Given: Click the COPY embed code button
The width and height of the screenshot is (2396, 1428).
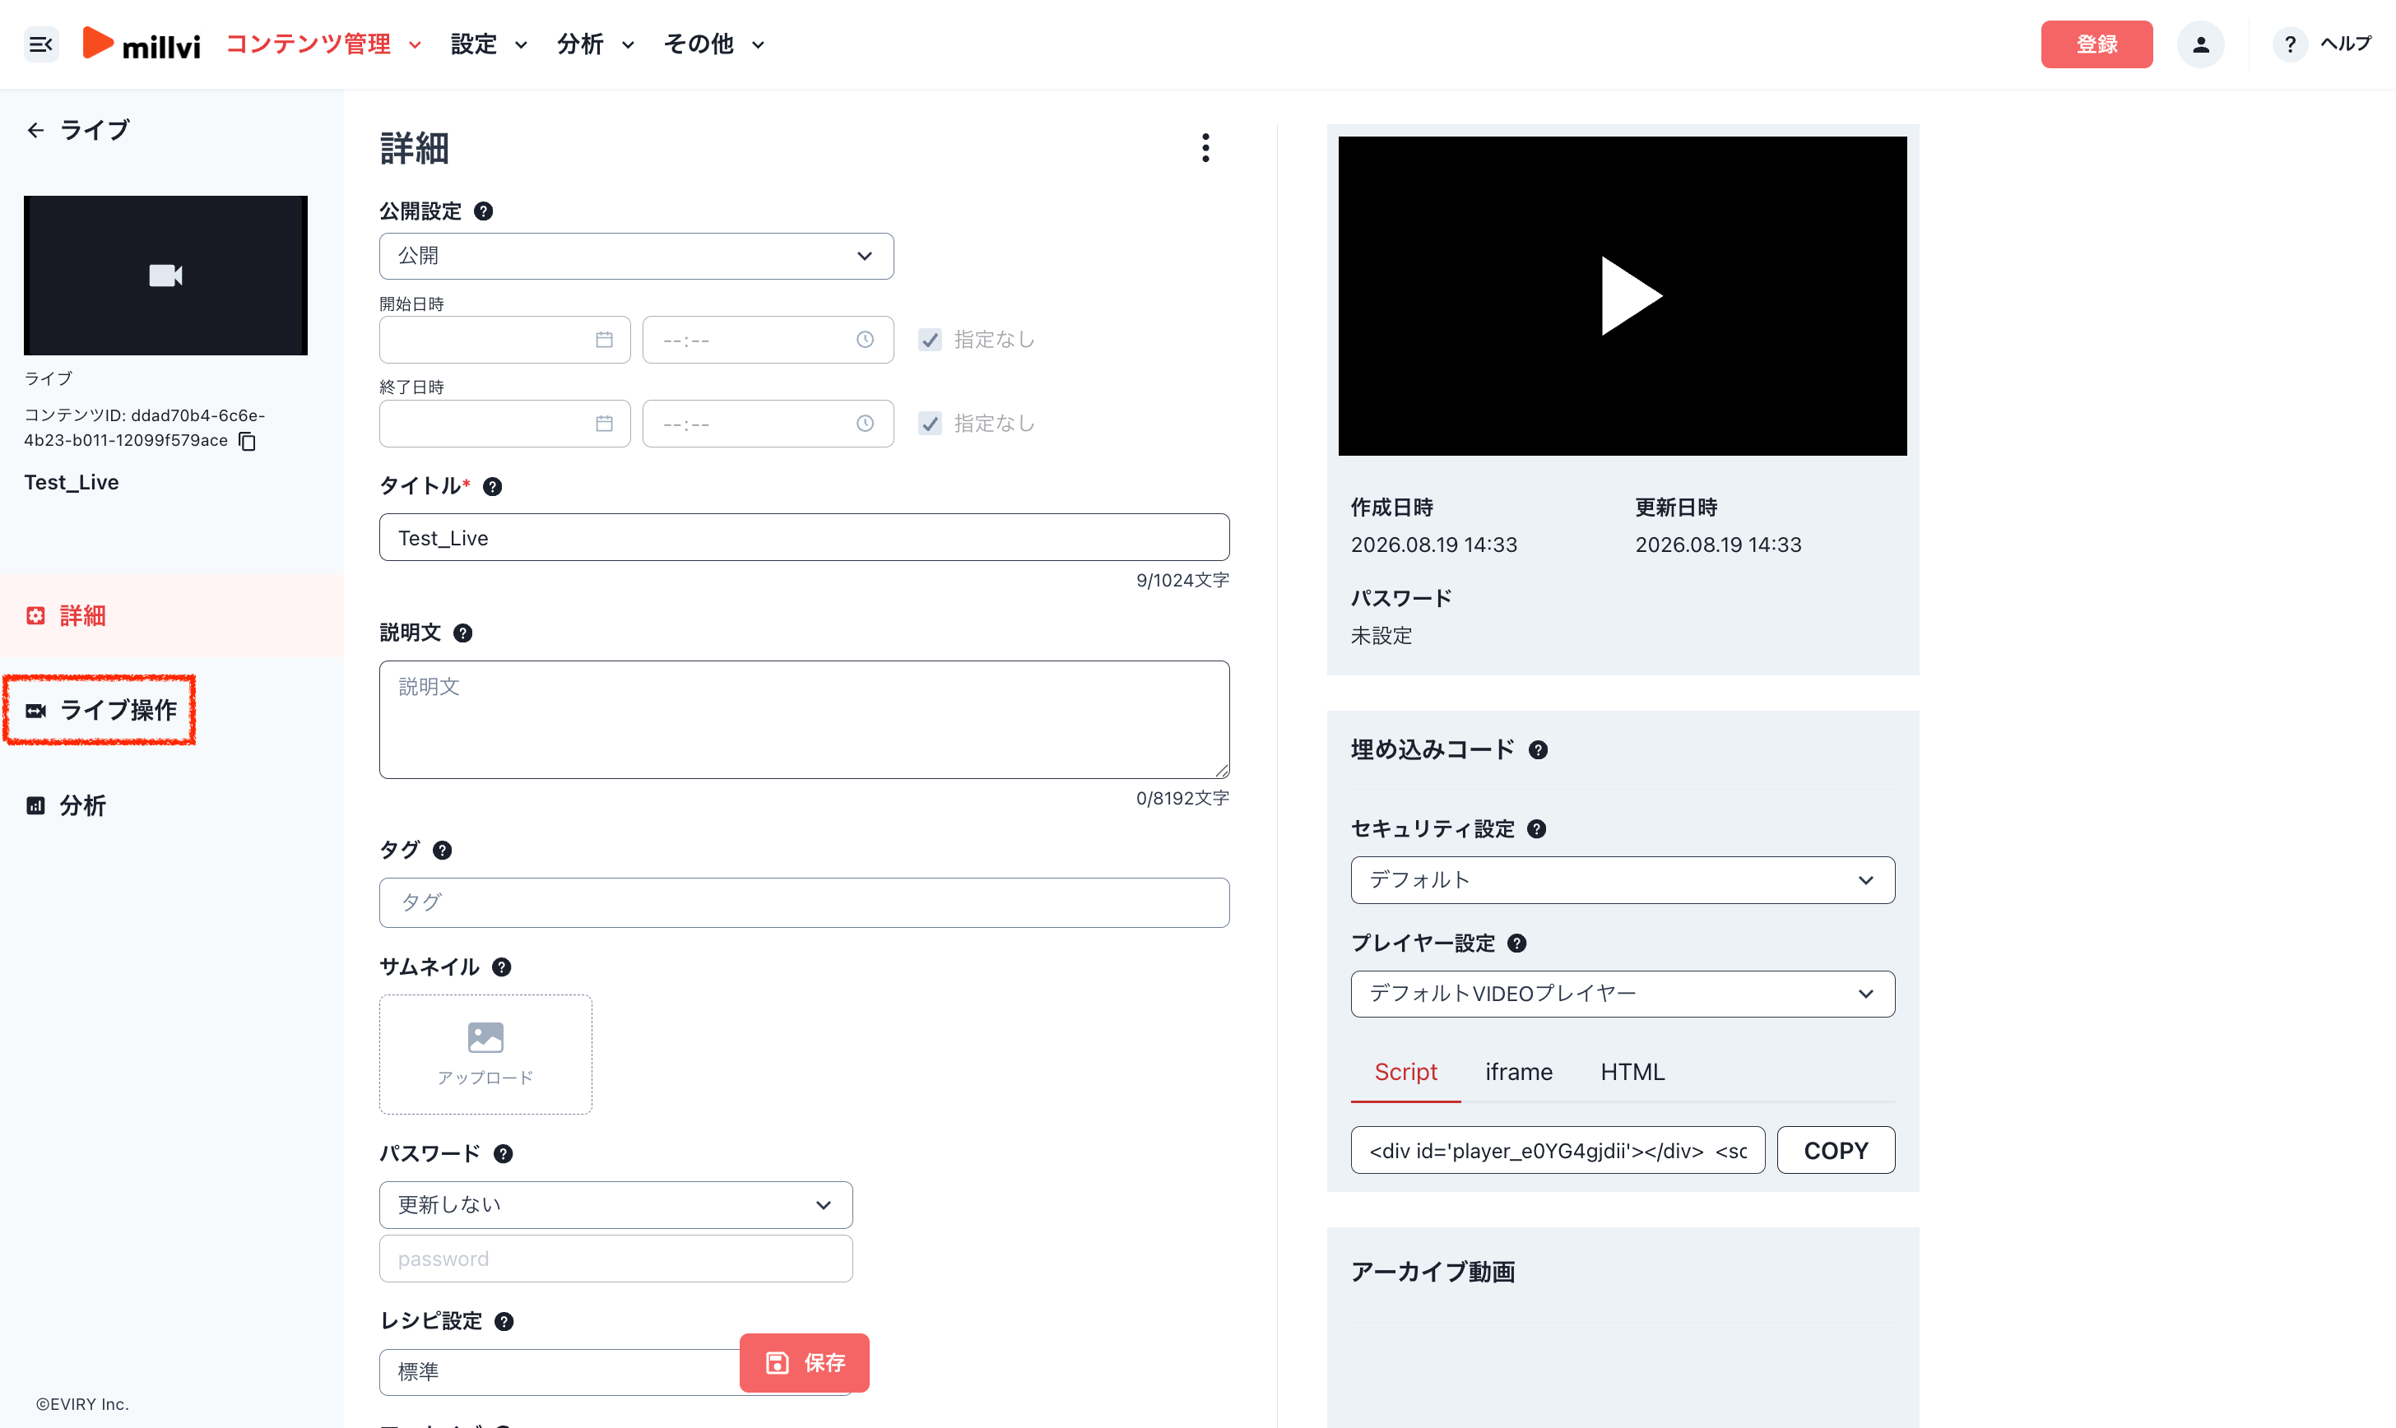Looking at the screenshot, I should click(1835, 1151).
